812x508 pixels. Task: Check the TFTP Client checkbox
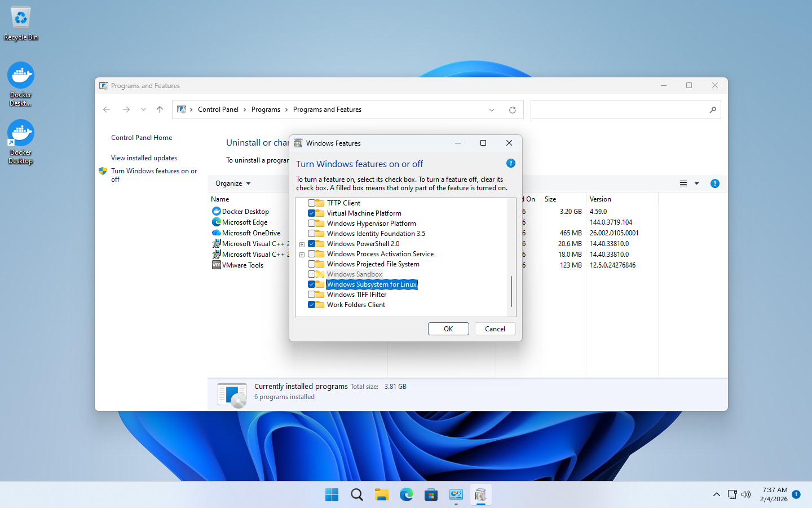pos(311,203)
